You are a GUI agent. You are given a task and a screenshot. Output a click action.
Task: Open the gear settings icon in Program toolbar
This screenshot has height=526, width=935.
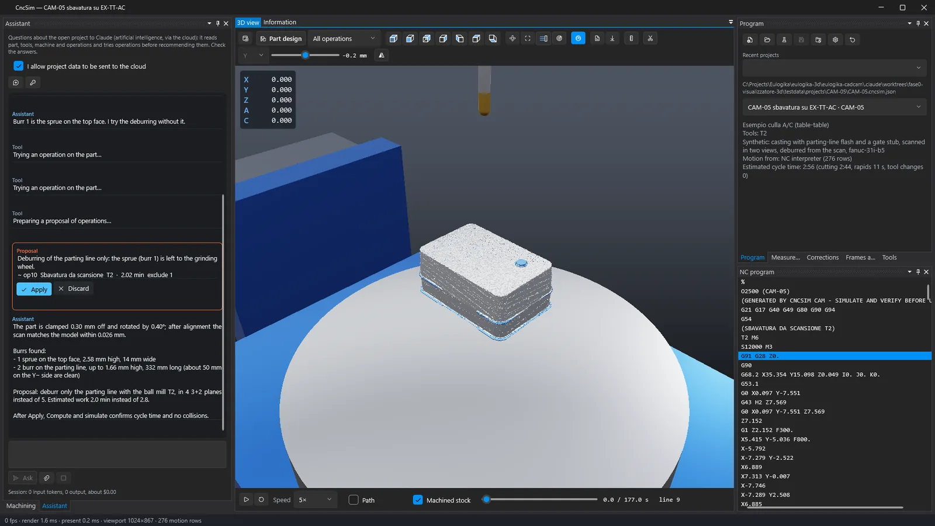tap(835, 40)
